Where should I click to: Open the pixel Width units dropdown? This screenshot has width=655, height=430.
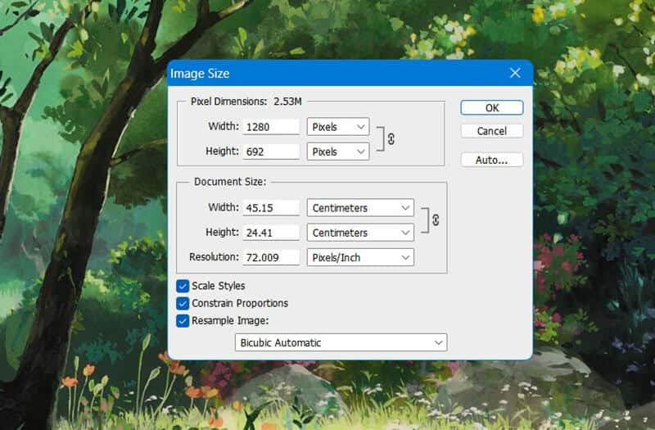coord(338,127)
